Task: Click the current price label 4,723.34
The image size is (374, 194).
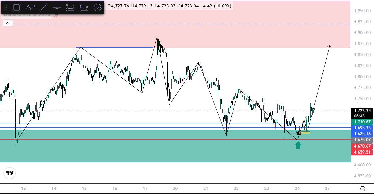Action: [x=362, y=111]
